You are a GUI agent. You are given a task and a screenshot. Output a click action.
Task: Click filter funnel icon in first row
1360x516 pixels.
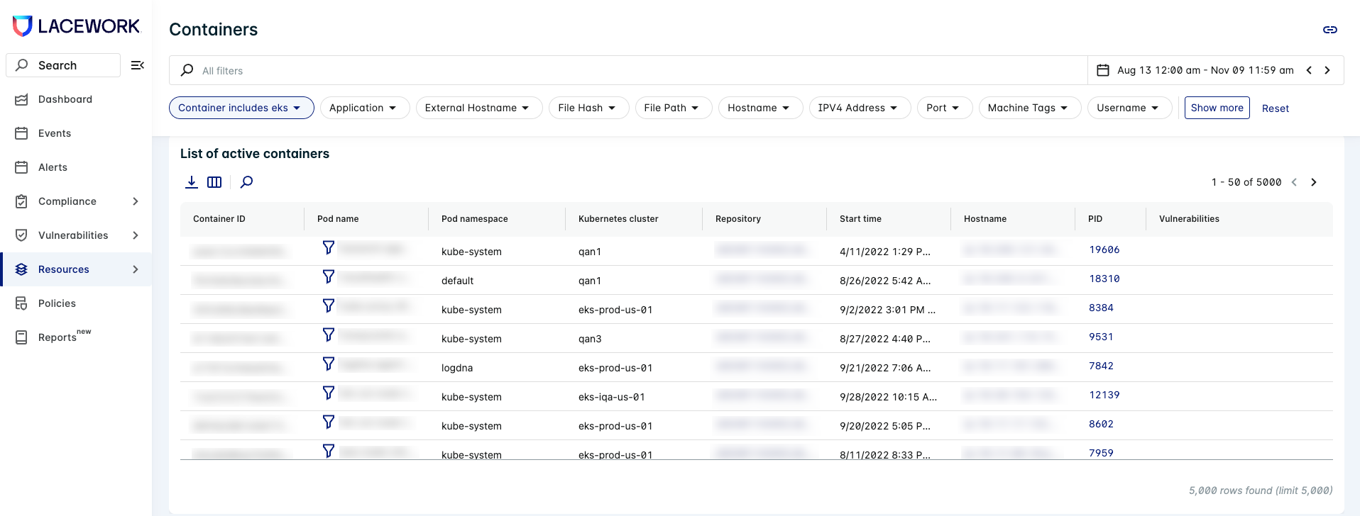click(x=328, y=247)
